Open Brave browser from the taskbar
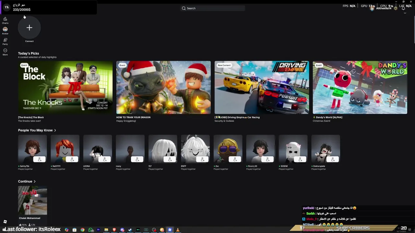 (x=114, y=230)
